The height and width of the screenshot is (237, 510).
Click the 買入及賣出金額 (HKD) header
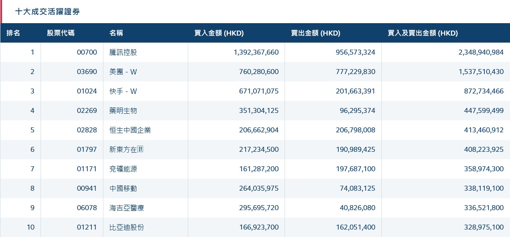tap(423, 34)
